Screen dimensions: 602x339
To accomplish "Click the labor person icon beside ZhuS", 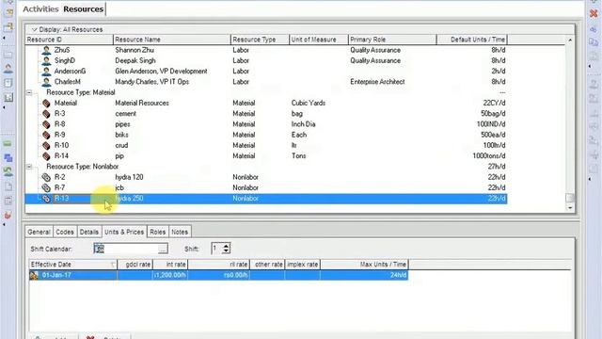I will 46,50.
